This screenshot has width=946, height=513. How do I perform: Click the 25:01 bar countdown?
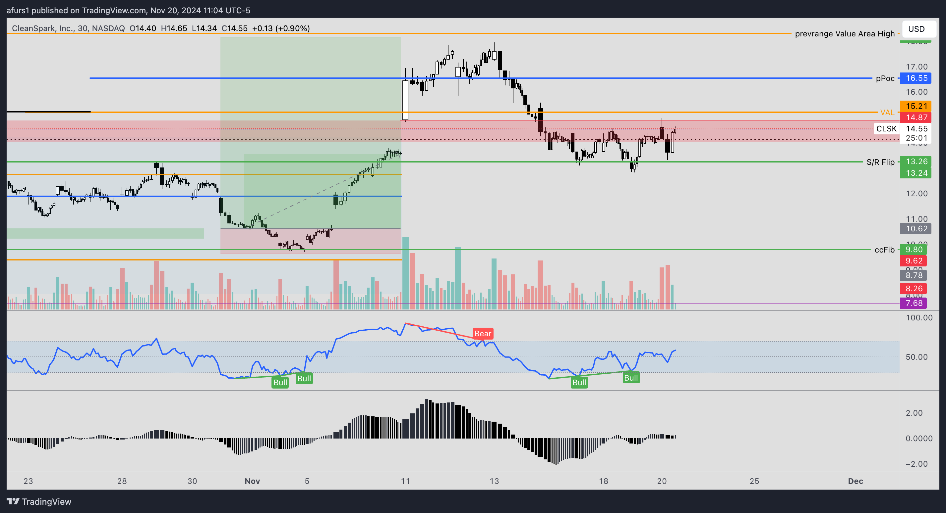[x=916, y=138]
